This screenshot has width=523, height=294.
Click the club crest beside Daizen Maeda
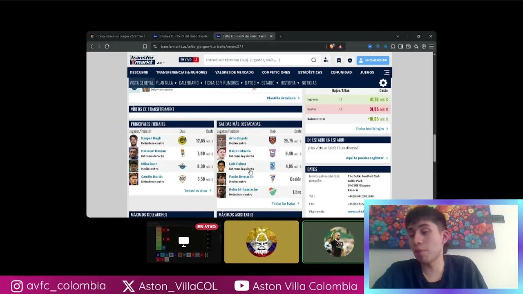coord(273,154)
